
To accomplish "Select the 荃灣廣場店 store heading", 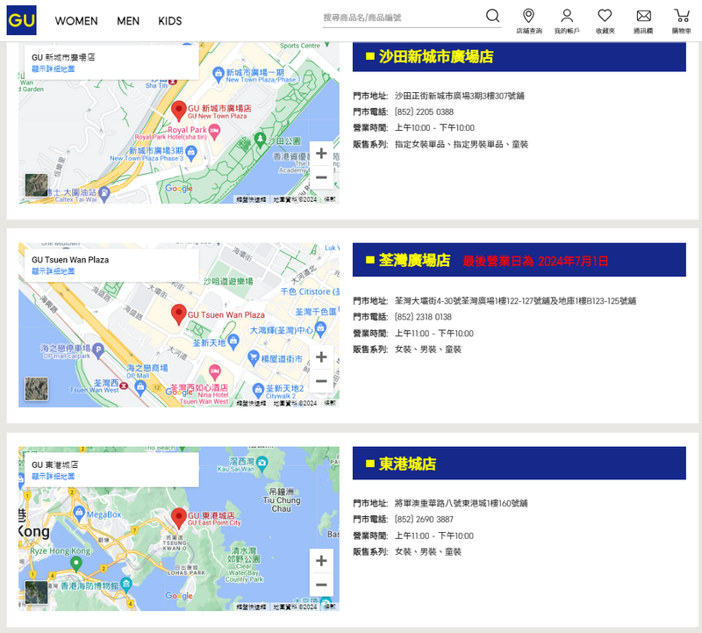I will tap(414, 260).
